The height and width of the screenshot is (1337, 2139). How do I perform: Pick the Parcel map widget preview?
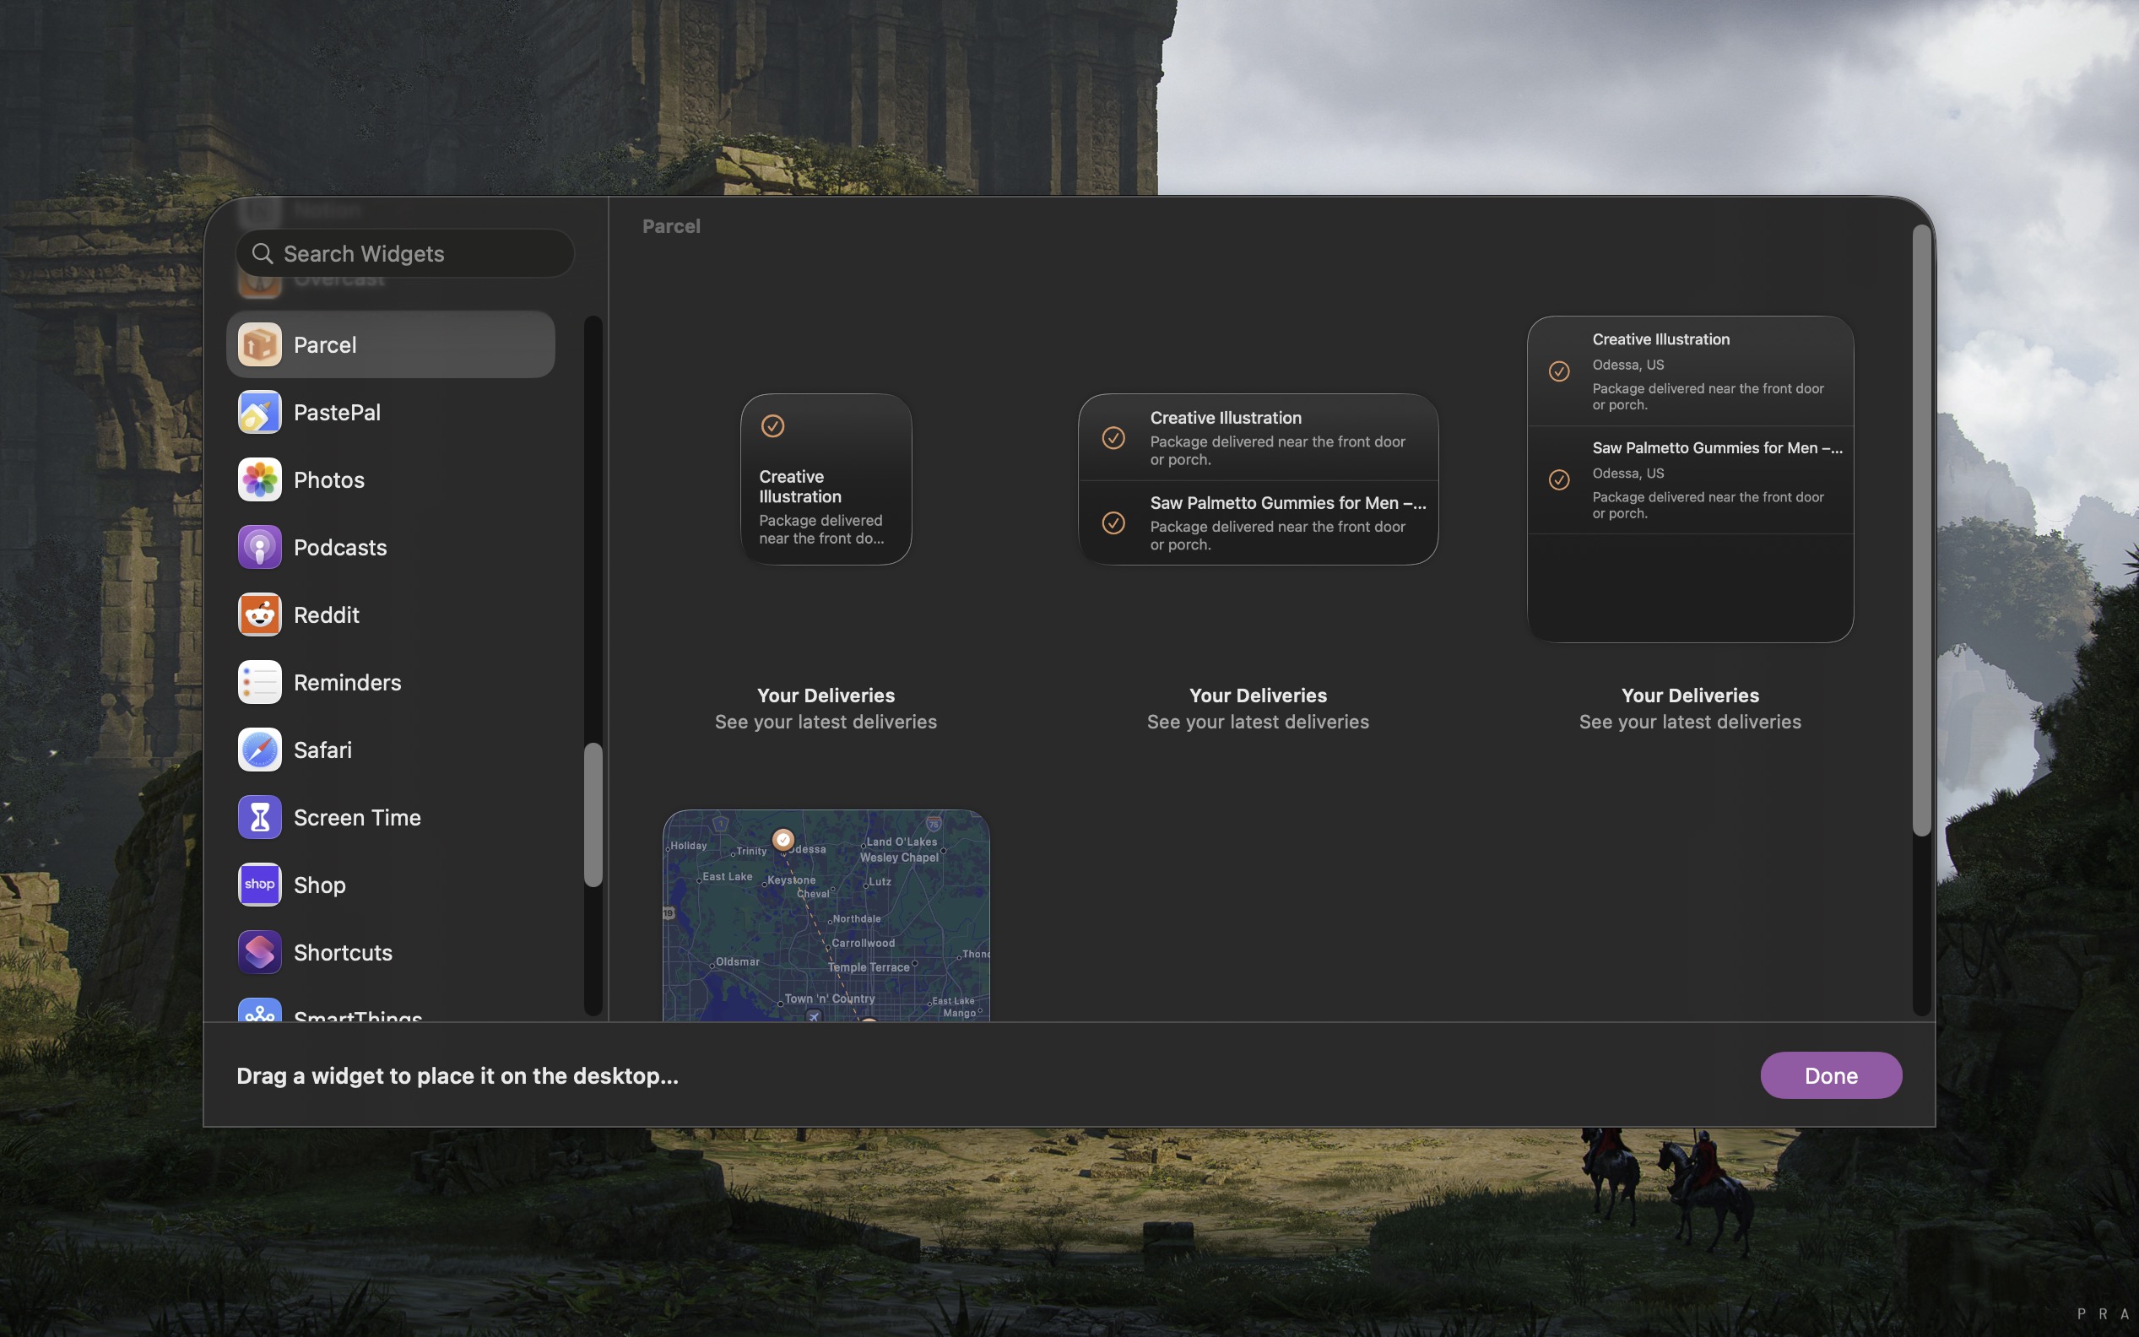pos(825,915)
